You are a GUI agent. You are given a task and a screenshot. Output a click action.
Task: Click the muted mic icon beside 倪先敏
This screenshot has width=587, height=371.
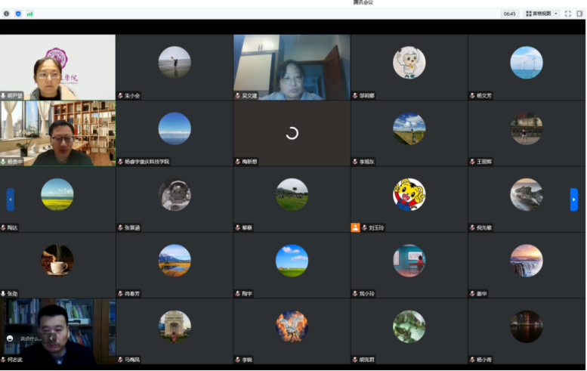point(472,227)
